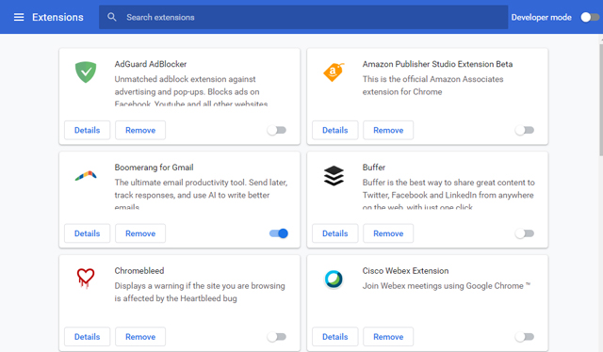Image resolution: width=603 pixels, height=352 pixels.
Task: Turn on Amazon Publisher Studio extension
Action: (x=525, y=130)
